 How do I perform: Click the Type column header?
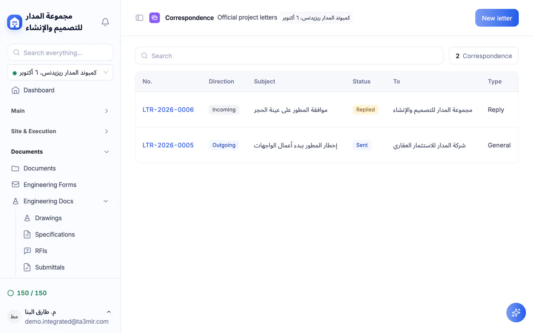[x=495, y=82]
